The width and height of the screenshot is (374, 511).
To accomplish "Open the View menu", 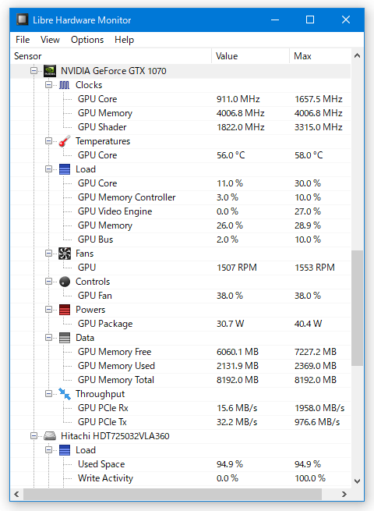I will coord(50,40).
